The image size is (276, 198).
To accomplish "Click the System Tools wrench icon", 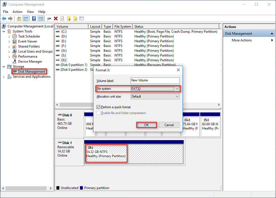I will pyautogui.click(x=9, y=32).
